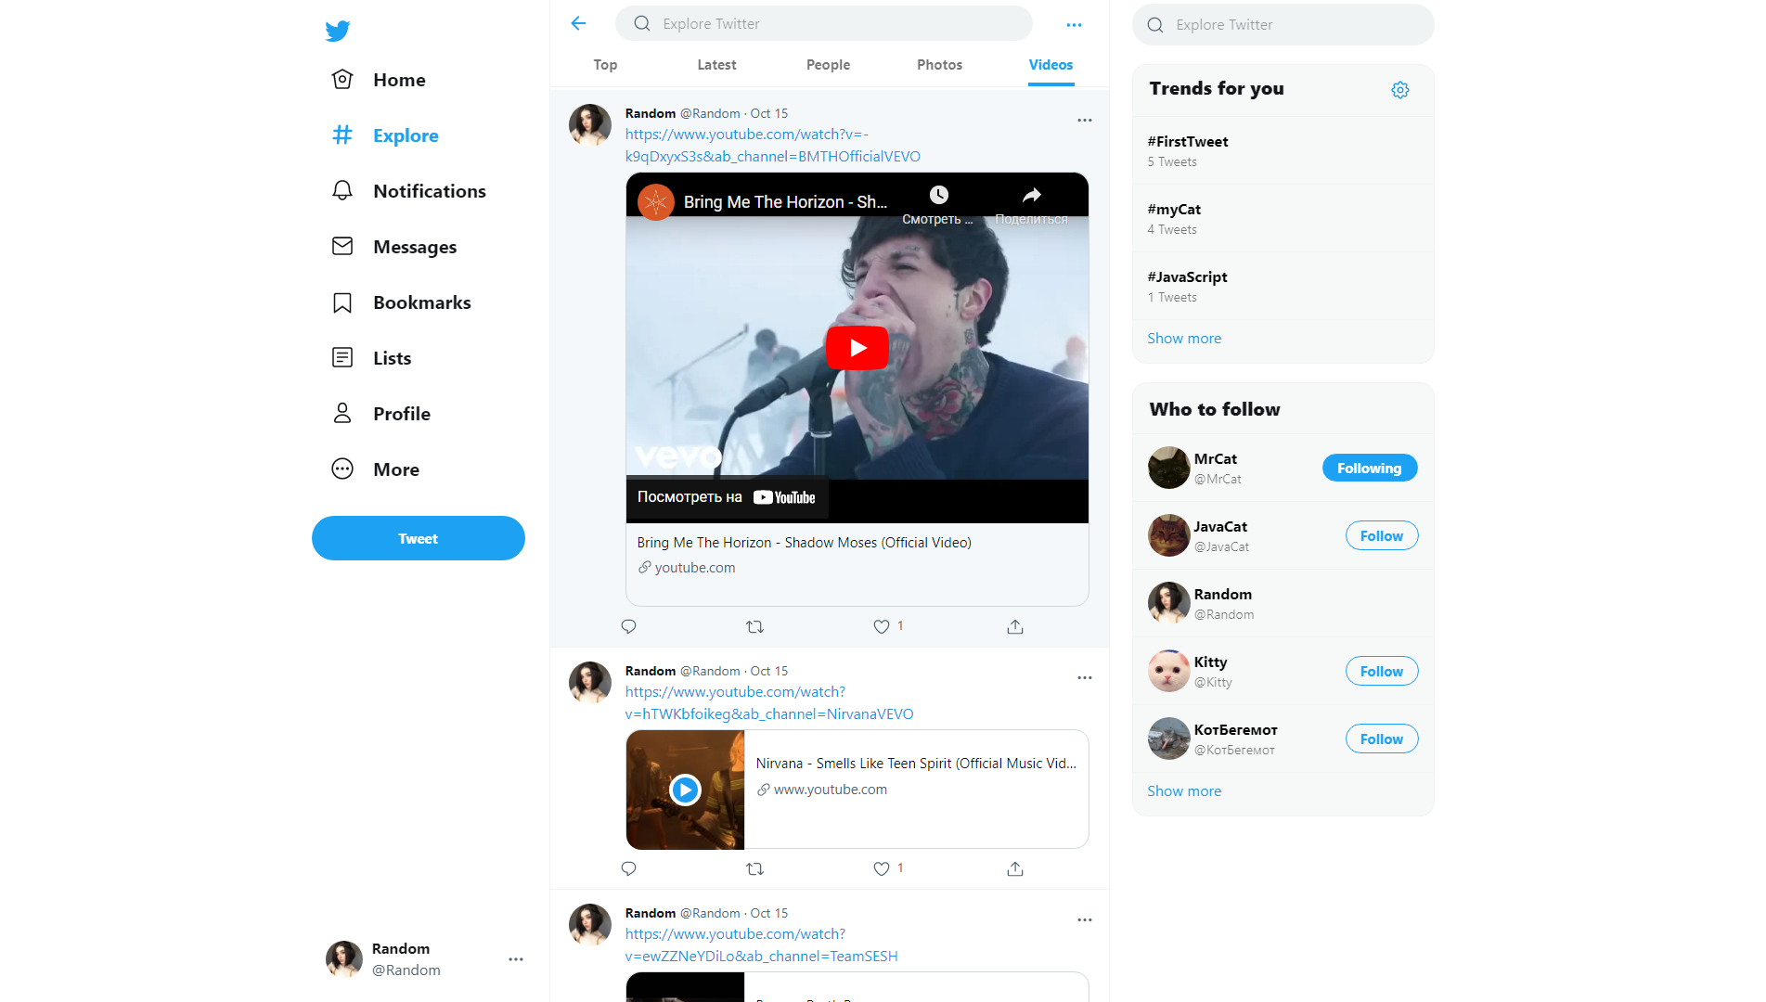Open the logged-in Random account avatar
This screenshot has width=1766, height=1002.
click(x=344, y=959)
